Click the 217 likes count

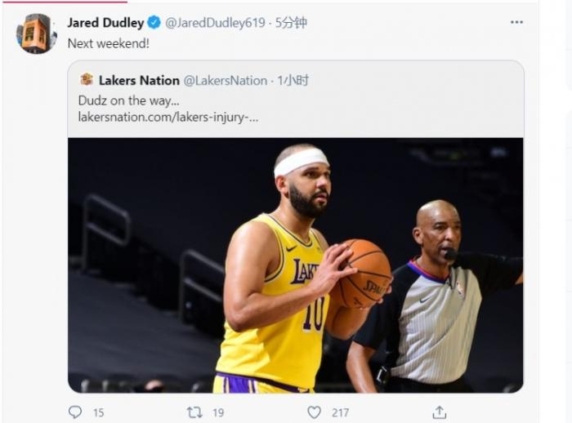[x=340, y=413]
